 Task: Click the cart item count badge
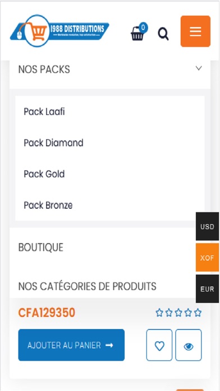point(143,28)
